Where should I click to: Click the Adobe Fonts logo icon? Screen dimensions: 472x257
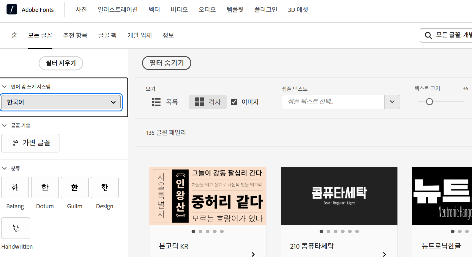[12, 10]
